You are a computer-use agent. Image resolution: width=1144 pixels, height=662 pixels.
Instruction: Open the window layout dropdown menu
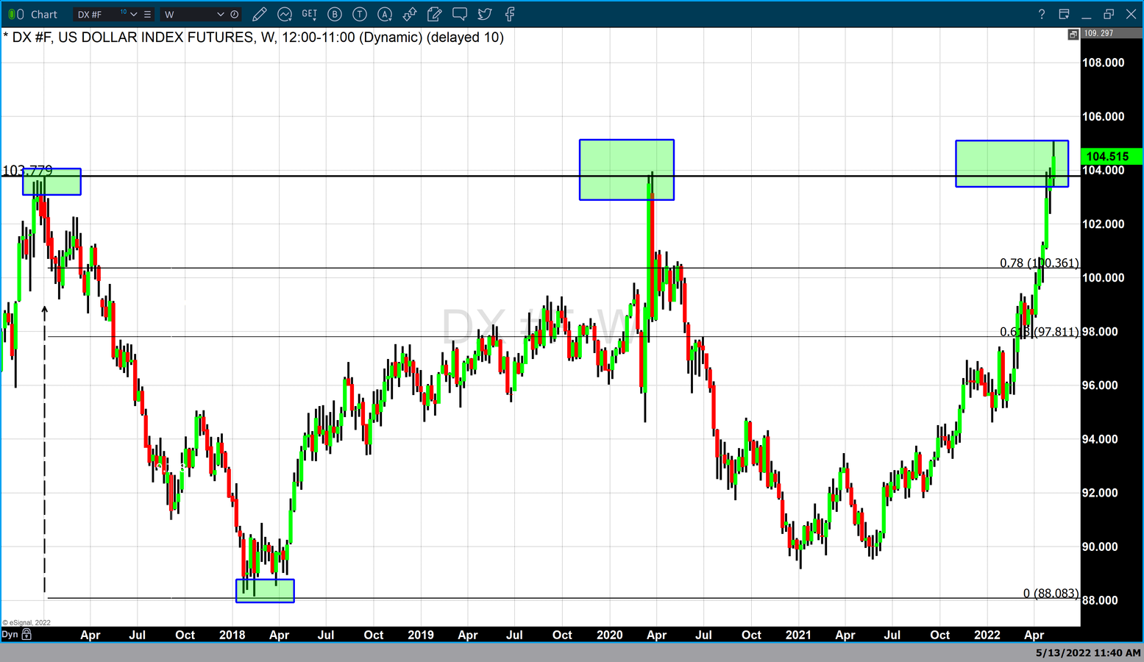coord(1064,14)
